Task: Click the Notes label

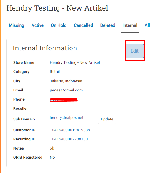Action: [19, 148]
